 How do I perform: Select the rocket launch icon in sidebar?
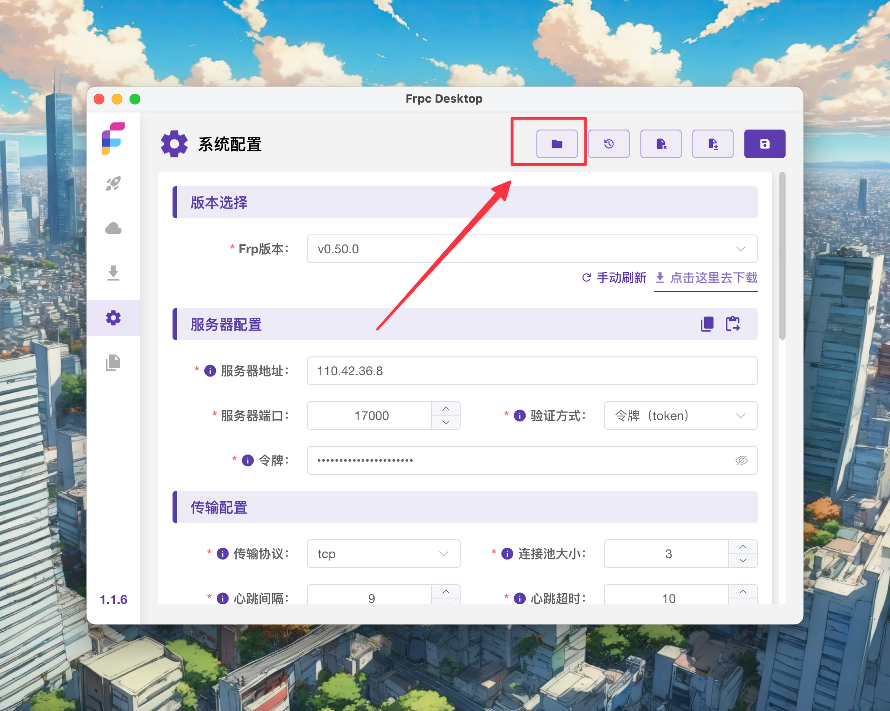tap(113, 183)
